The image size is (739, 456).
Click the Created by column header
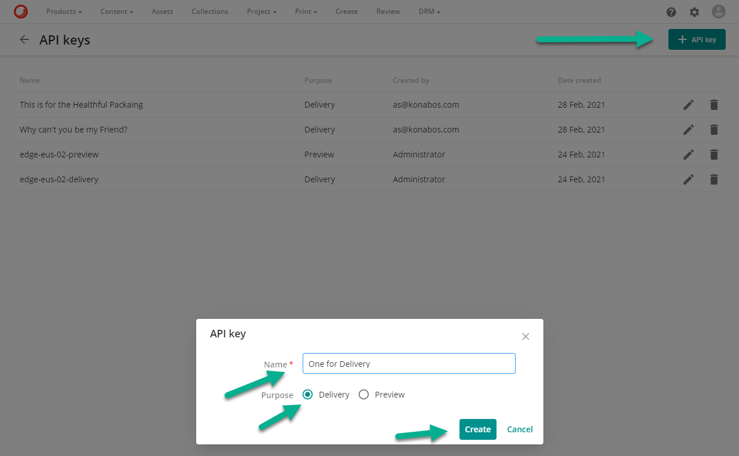click(411, 80)
